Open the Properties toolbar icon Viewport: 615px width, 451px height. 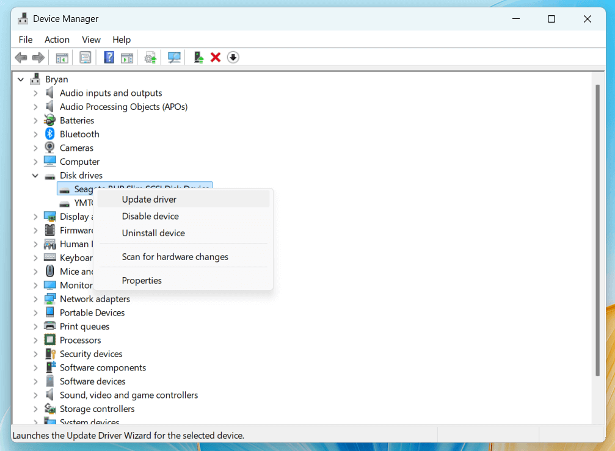[x=85, y=57]
